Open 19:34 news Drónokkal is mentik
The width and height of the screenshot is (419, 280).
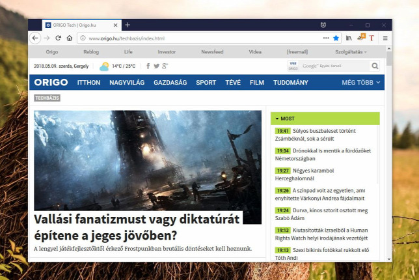pyautogui.click(x=323, y=154)
